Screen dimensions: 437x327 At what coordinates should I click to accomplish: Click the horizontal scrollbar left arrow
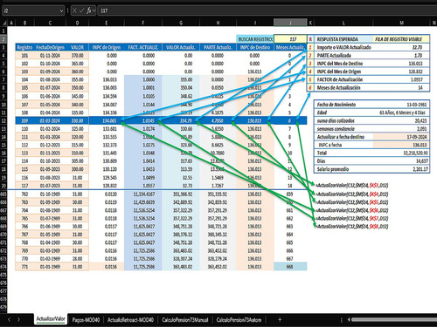[x=349, y=320]
